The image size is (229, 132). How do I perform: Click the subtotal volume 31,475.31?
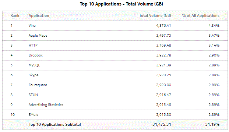tap(162, 124)
